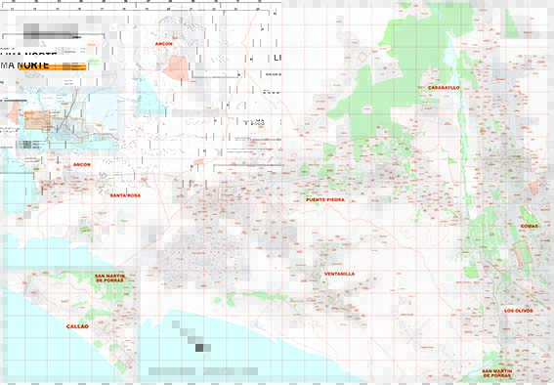
Task: Click the pink shaded polygon below Ancon
Action: pyautogui.click(x=176, y=67)
